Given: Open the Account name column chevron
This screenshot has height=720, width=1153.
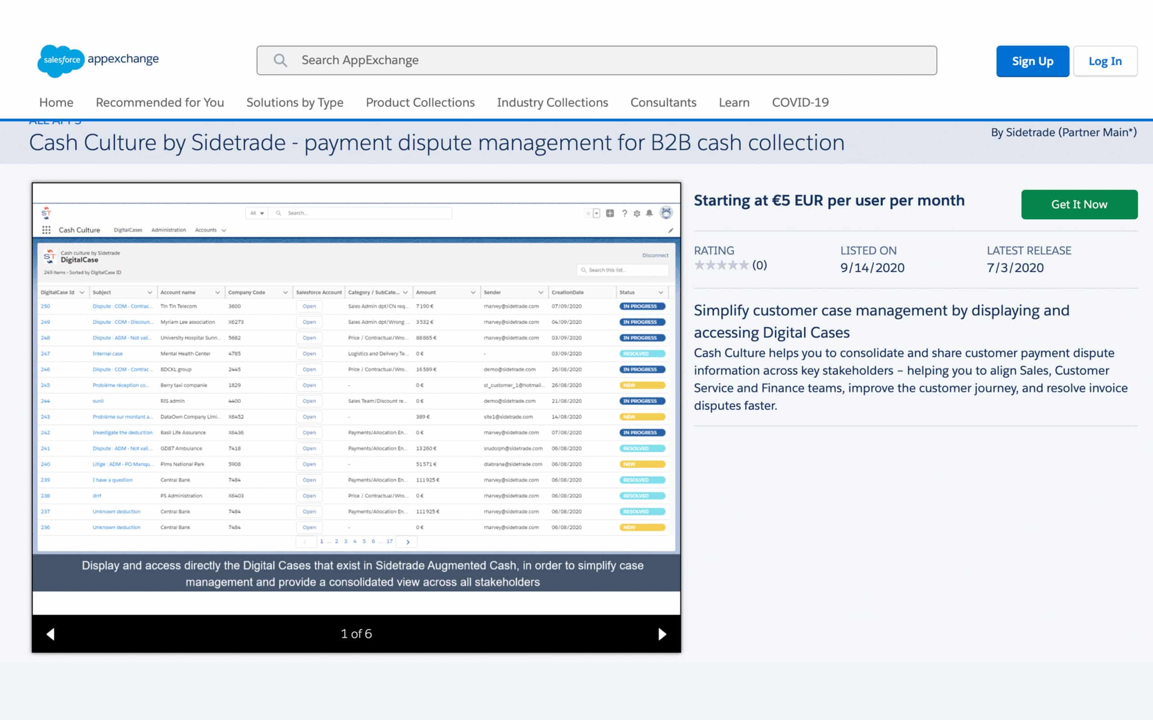Looking at the screenshot, I should [x=217, y=292].
